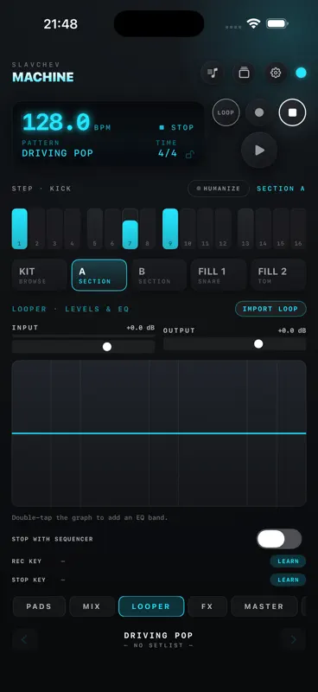Tap the INPUT +0.0 dB value

point(140,328)
